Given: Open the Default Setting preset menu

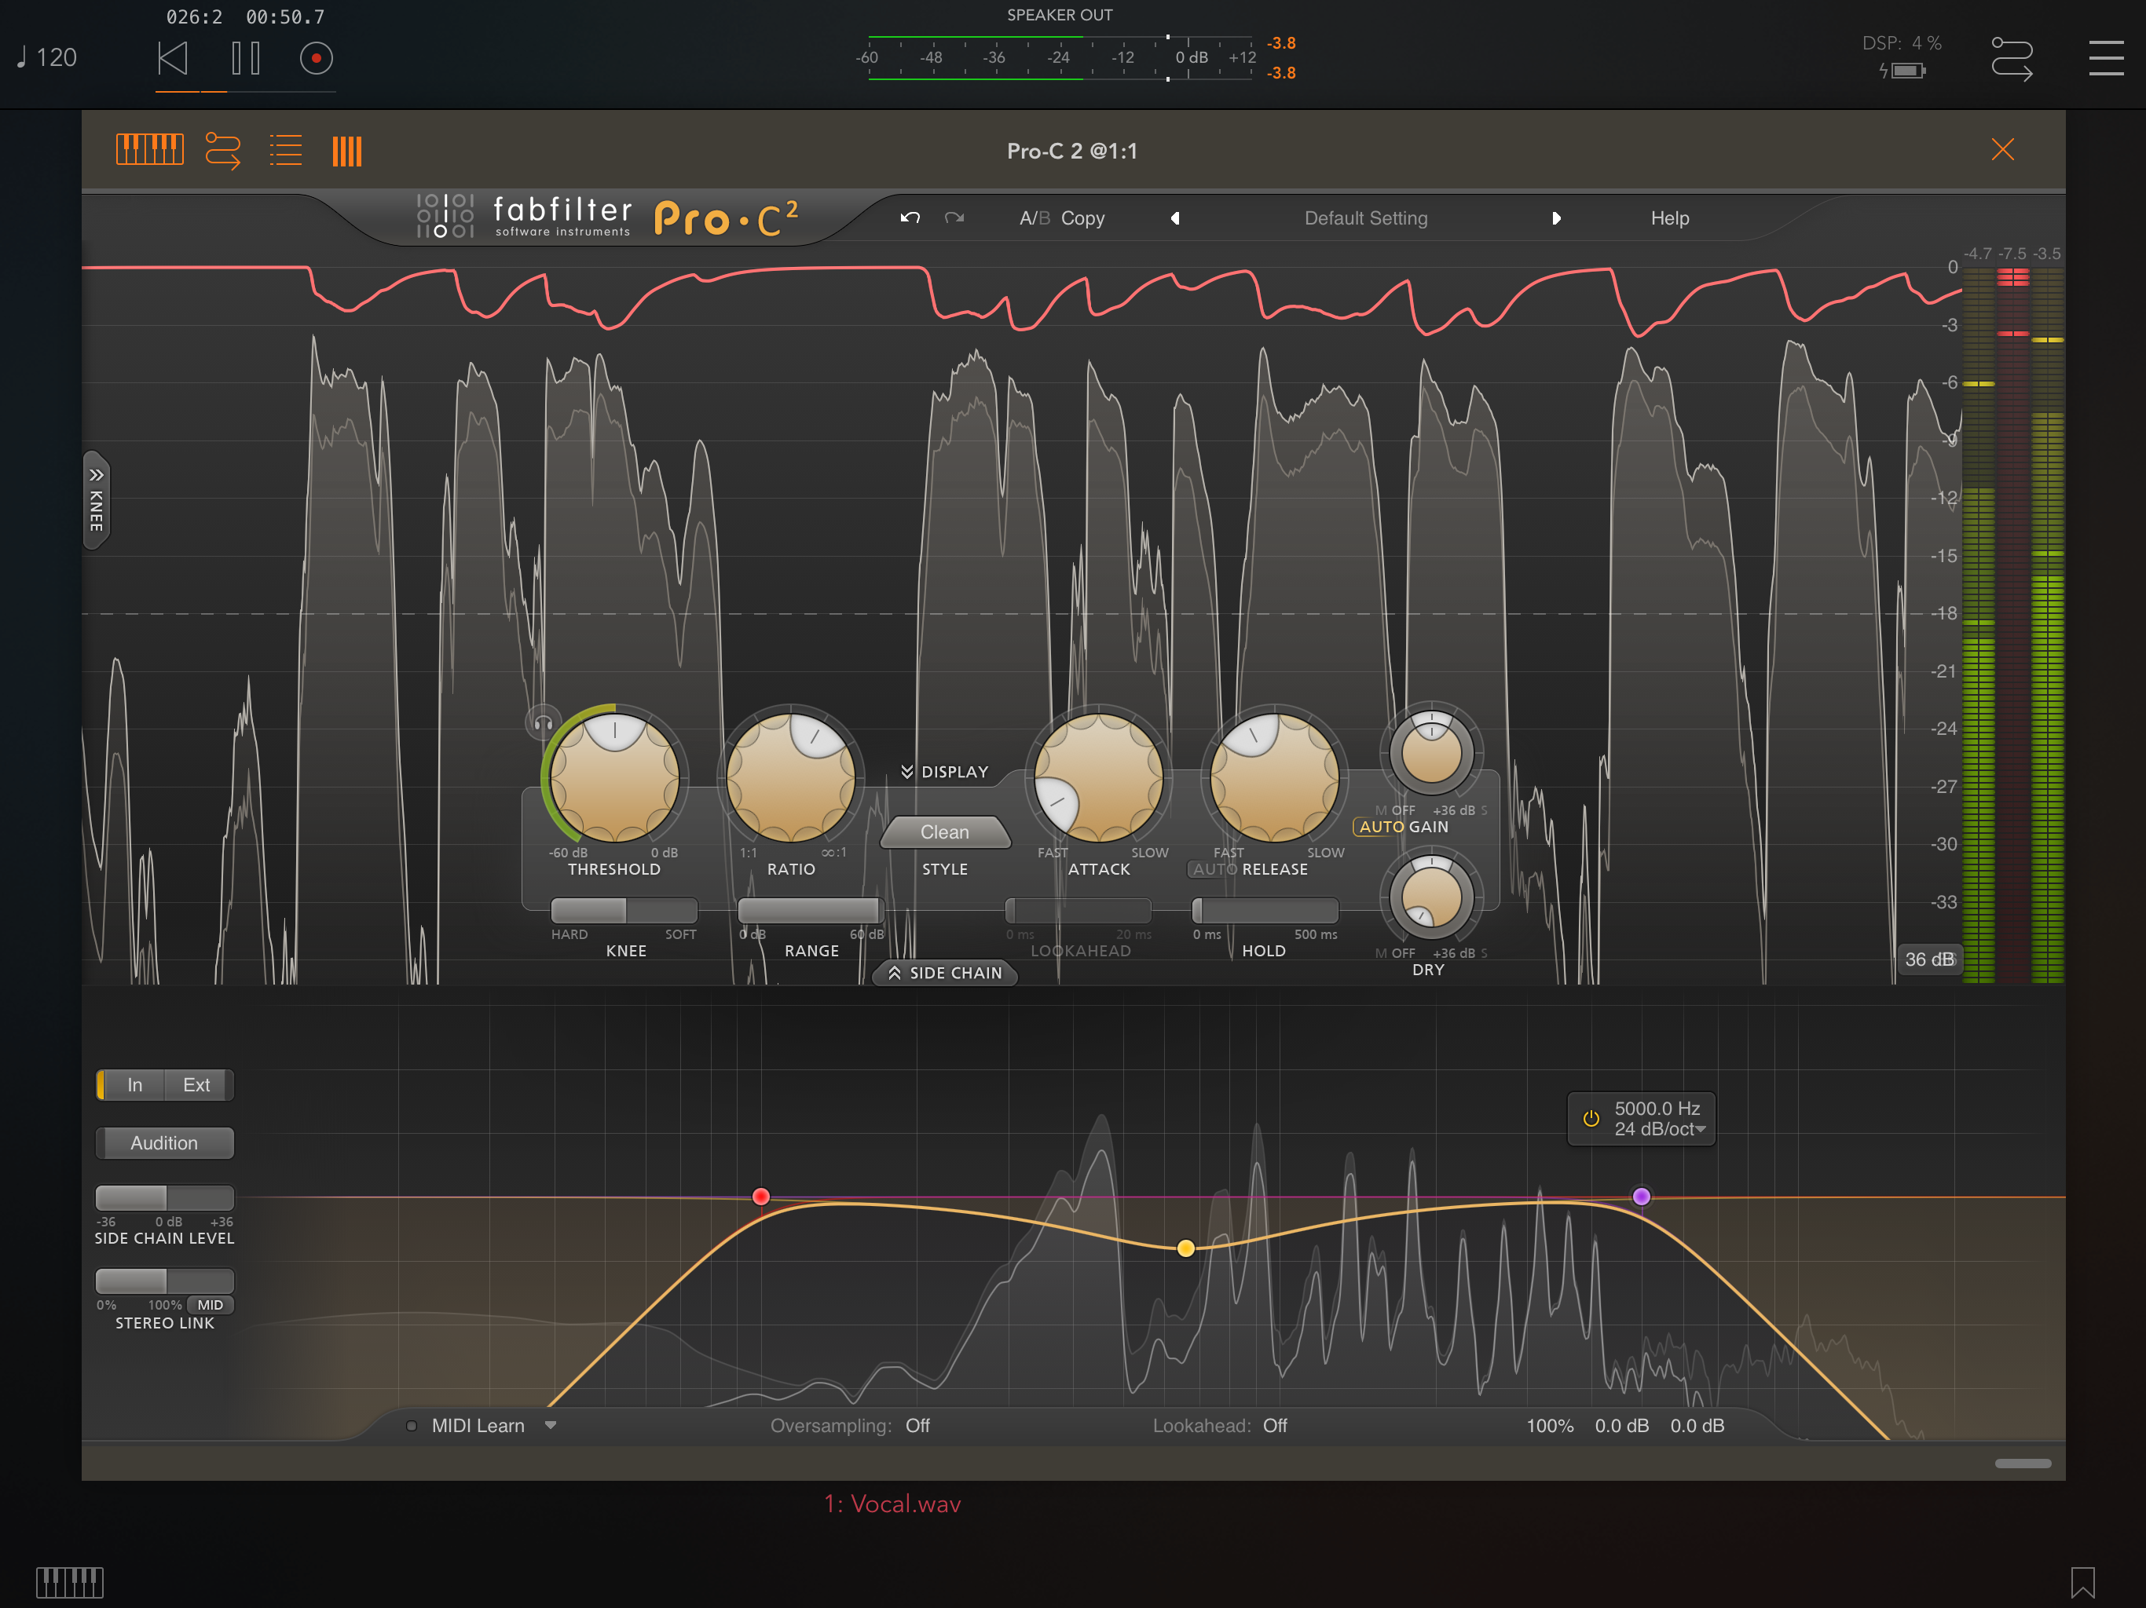Looking at the screenshot, I should click(x=1365, y=218).
